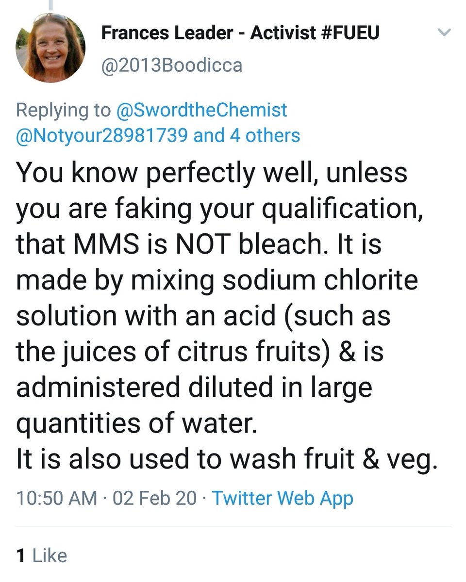Visit the @SwordtheChemist profile link
The image size is (466, 582).
point(202,110)
